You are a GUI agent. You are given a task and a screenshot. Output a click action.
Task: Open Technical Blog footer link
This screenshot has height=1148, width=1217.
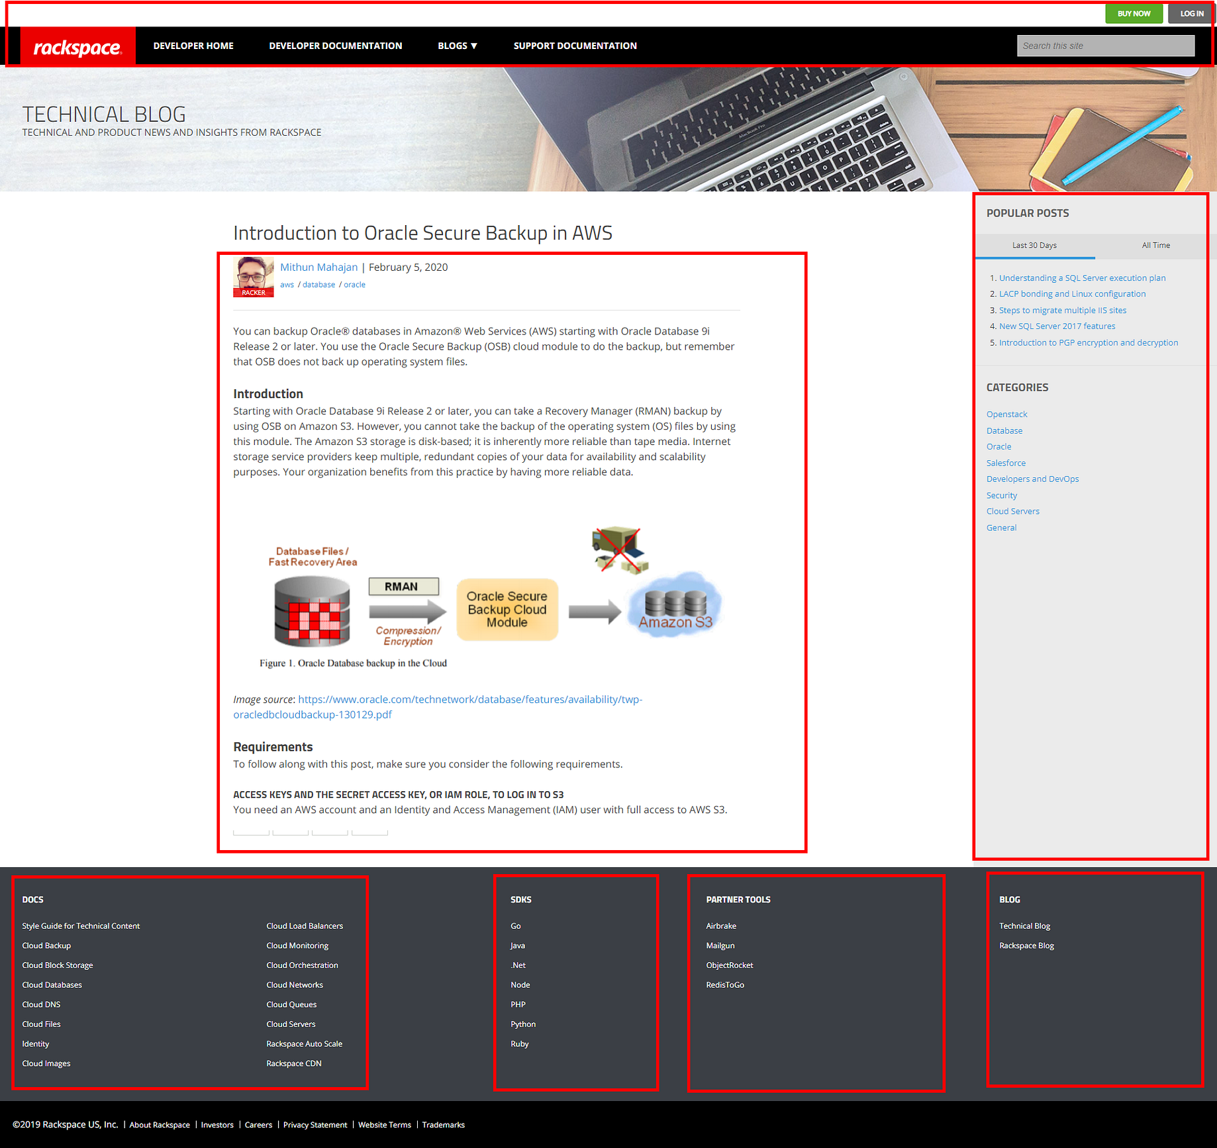[1024, 926]
